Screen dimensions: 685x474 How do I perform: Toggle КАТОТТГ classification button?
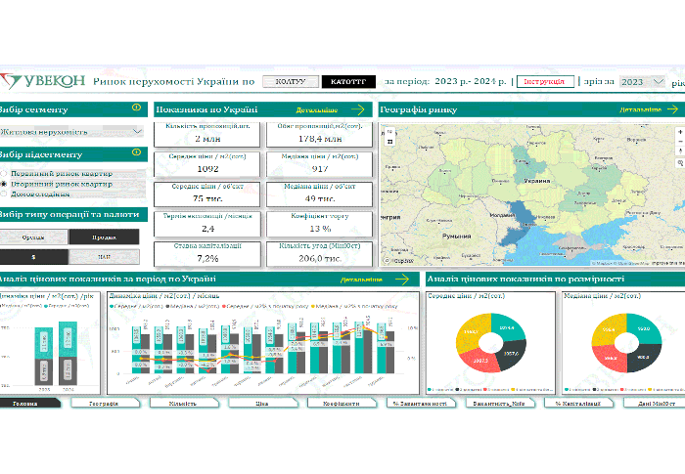(x=348, y=82)
